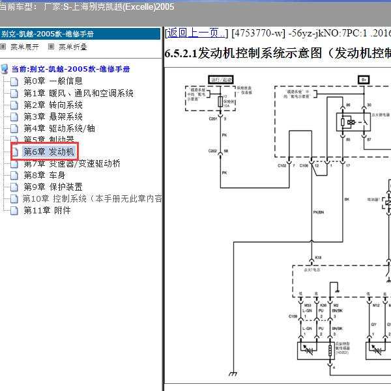Click the K18 connector label

coord(318,258)
